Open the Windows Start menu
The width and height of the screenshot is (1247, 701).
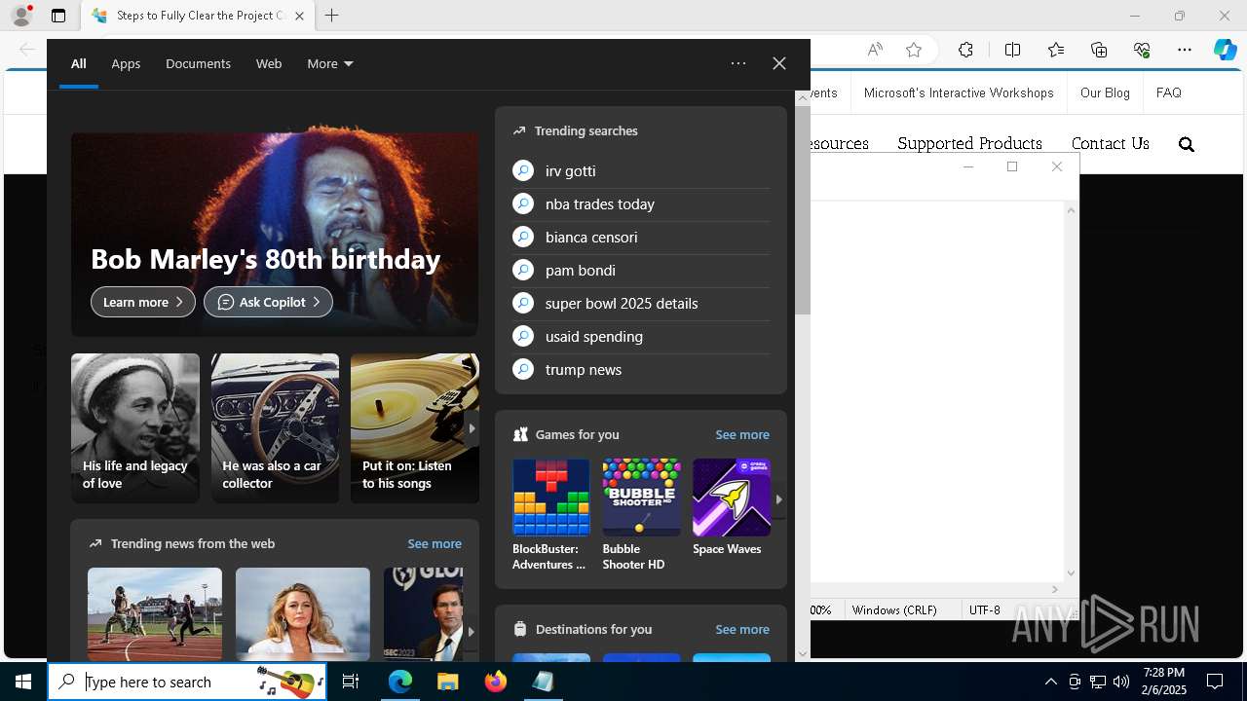pos(23,682)
